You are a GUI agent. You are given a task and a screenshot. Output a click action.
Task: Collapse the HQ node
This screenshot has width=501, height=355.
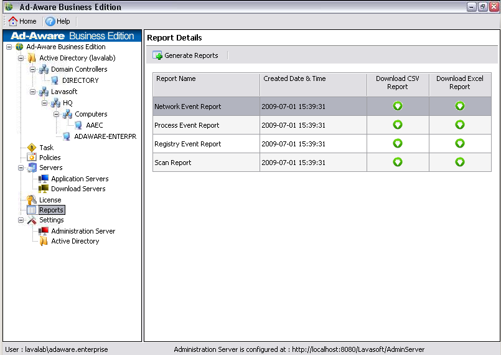click(44, 103)
